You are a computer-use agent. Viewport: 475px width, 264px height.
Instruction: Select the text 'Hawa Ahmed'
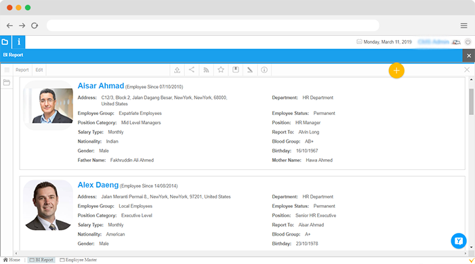[319, 160]
